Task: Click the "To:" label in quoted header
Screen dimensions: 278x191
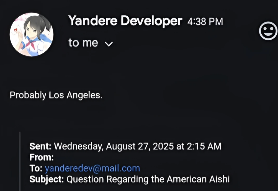Action: [x=36, y=168]
